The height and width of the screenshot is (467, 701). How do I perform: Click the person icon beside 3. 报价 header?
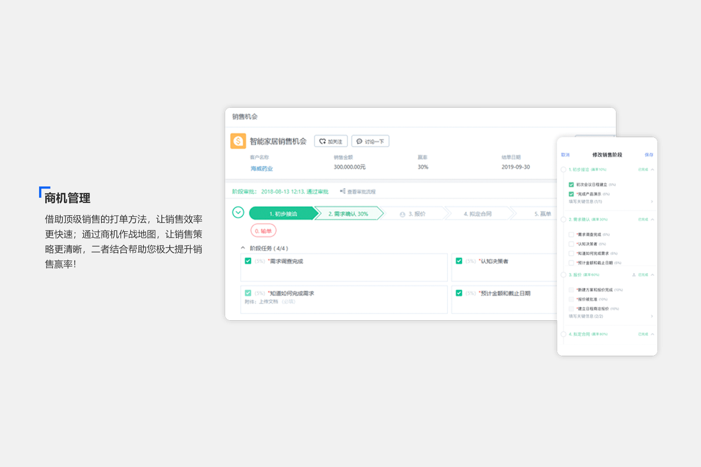634,275
